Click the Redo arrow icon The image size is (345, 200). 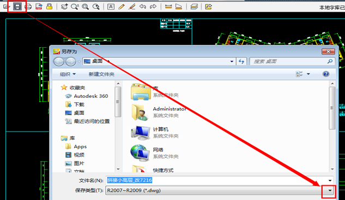click(x=153, y=7)
